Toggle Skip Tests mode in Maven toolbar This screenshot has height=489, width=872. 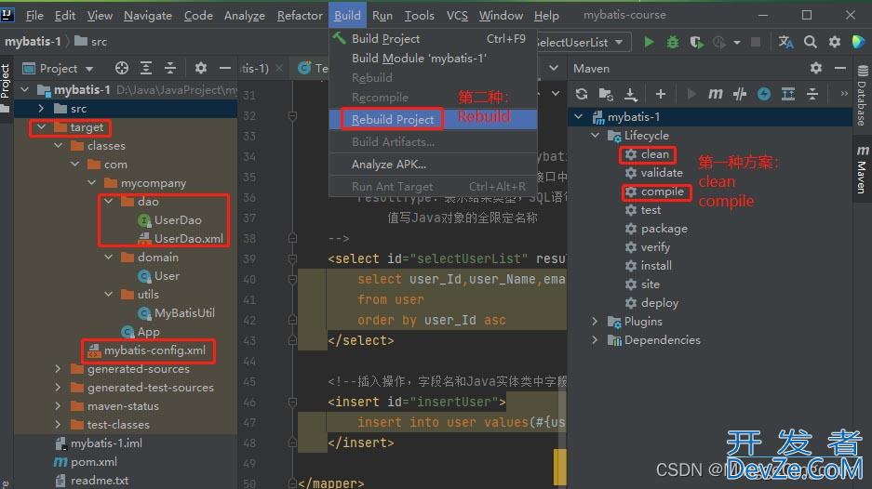(764, 94)
